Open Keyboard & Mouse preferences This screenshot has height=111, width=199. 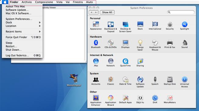155,45
